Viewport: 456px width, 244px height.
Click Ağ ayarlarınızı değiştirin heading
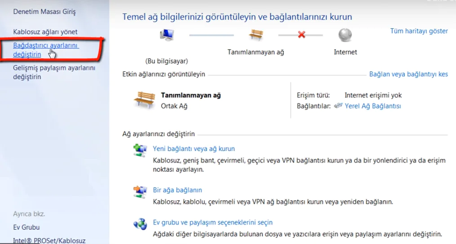tap(159, 134)
